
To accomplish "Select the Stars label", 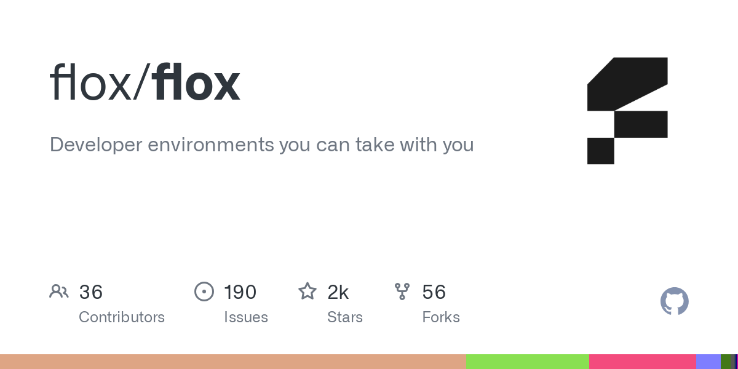I will click(x=345, y=317).
